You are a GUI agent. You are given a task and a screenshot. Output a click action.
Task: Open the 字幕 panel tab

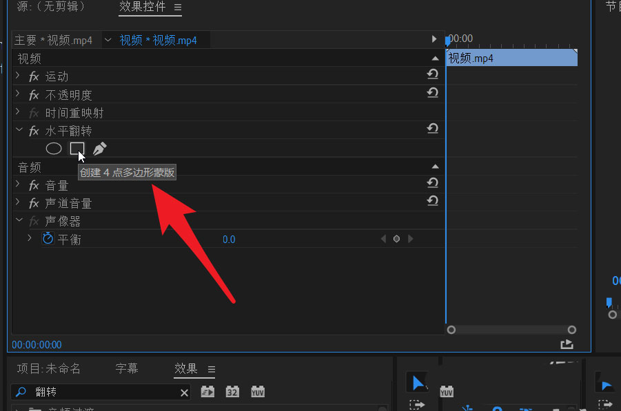(x=127, y=368)
